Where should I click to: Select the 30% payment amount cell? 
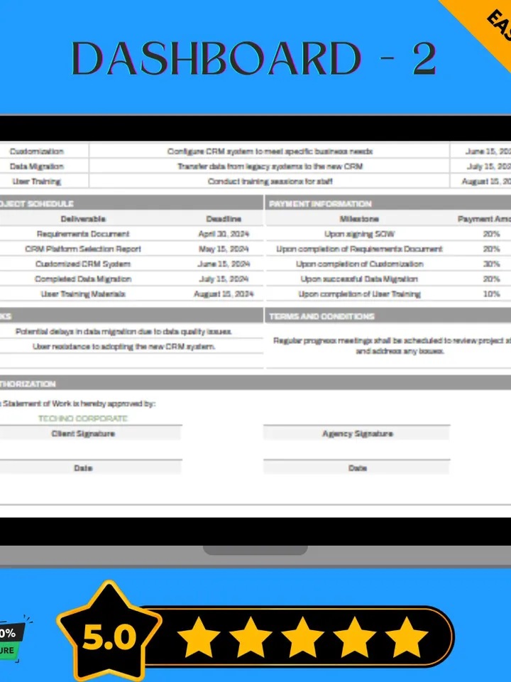[x=491, y=264]
